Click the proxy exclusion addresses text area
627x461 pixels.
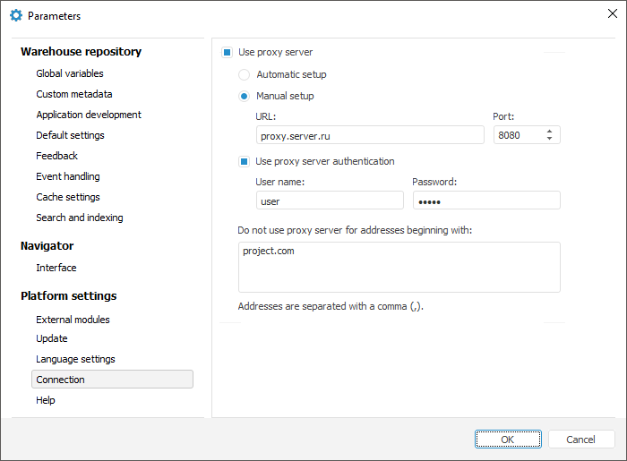(399, 267)
